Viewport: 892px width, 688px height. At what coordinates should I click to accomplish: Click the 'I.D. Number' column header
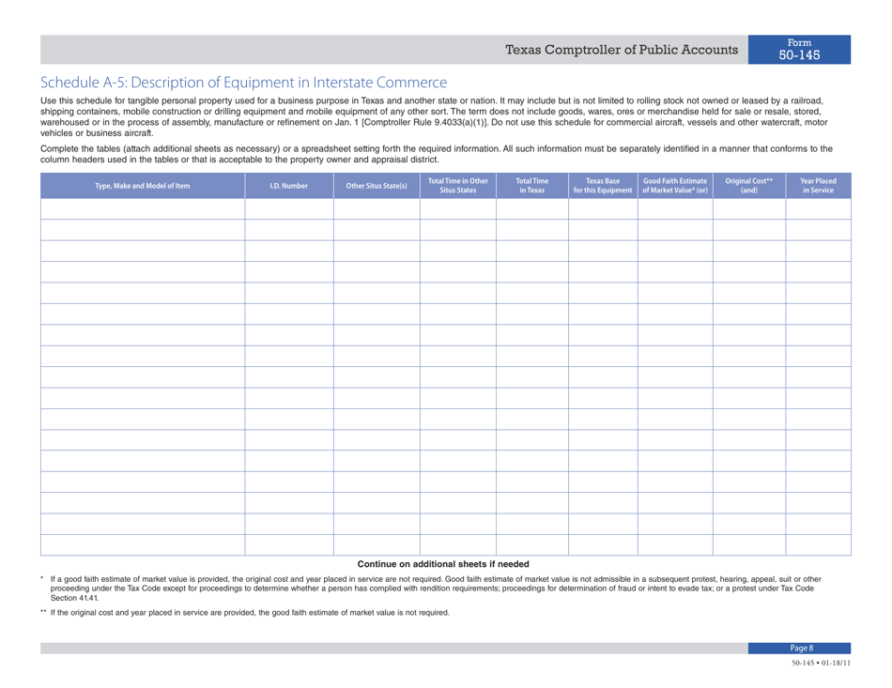click(289, 186)
